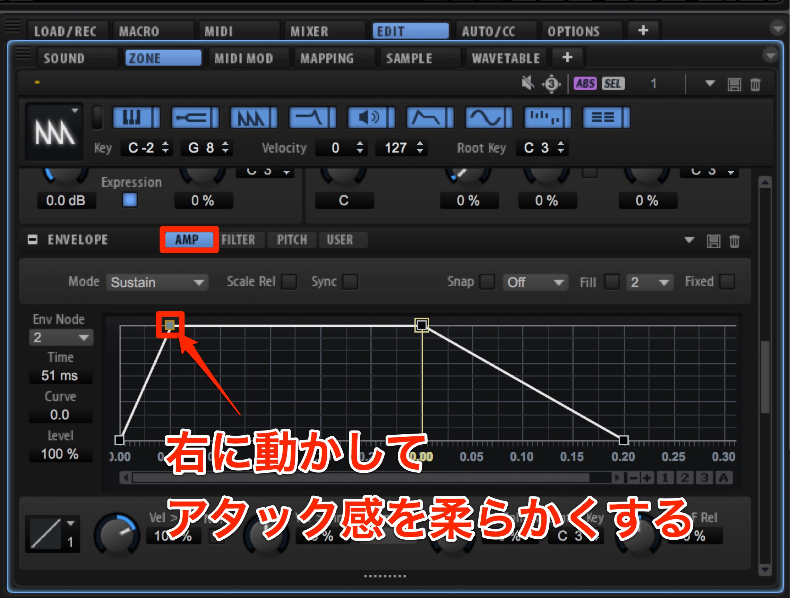
Task: Toggle the ABS button
Action: click(585, 84)
